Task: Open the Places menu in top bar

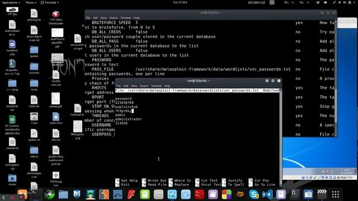Action: point(31,2)
